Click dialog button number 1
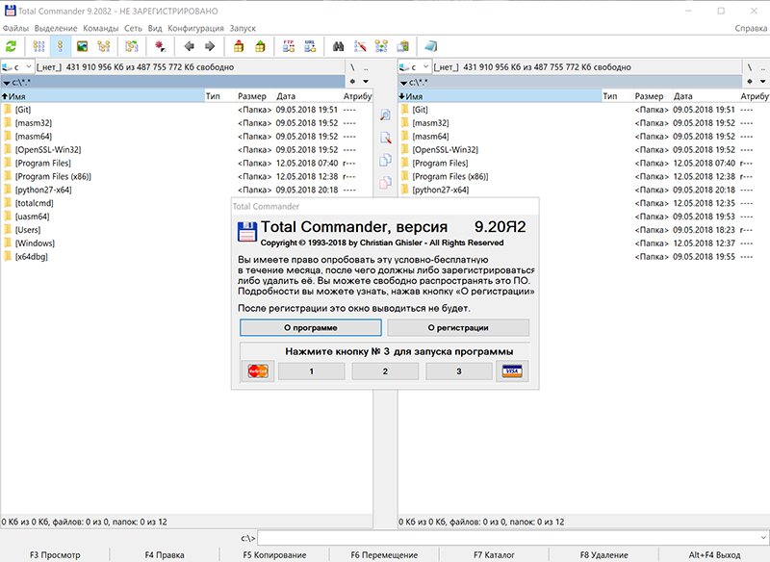 click(x=311, y=371)
